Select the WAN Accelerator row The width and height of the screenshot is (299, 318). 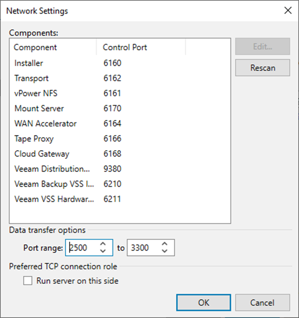click(x=120, y=124)
